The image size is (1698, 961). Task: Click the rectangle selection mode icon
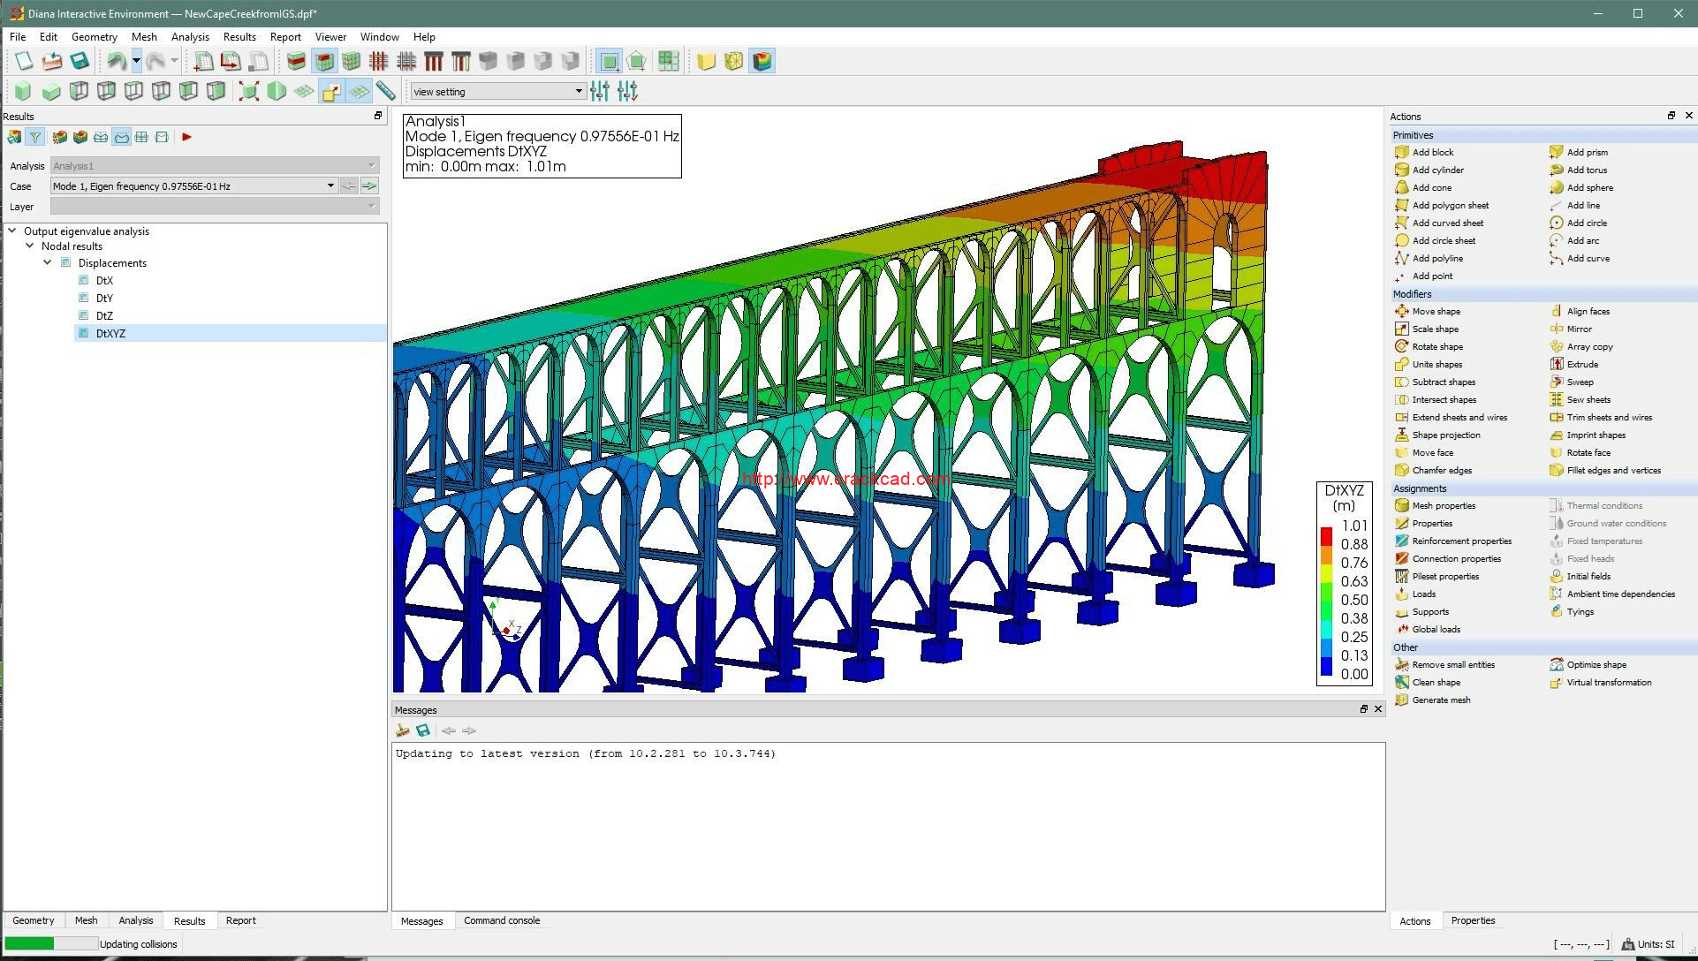click(x=609, y=61)
